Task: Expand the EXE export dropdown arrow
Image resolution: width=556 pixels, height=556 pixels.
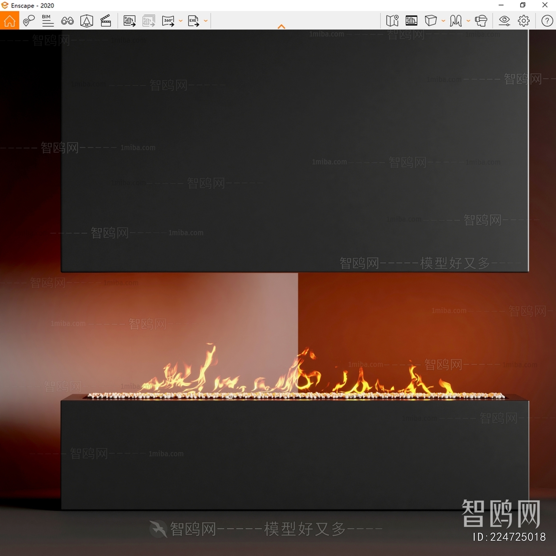Action: [206, 21]
